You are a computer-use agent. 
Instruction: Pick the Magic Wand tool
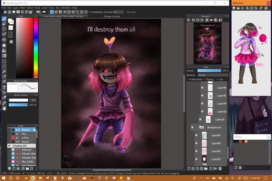(4, 71)
